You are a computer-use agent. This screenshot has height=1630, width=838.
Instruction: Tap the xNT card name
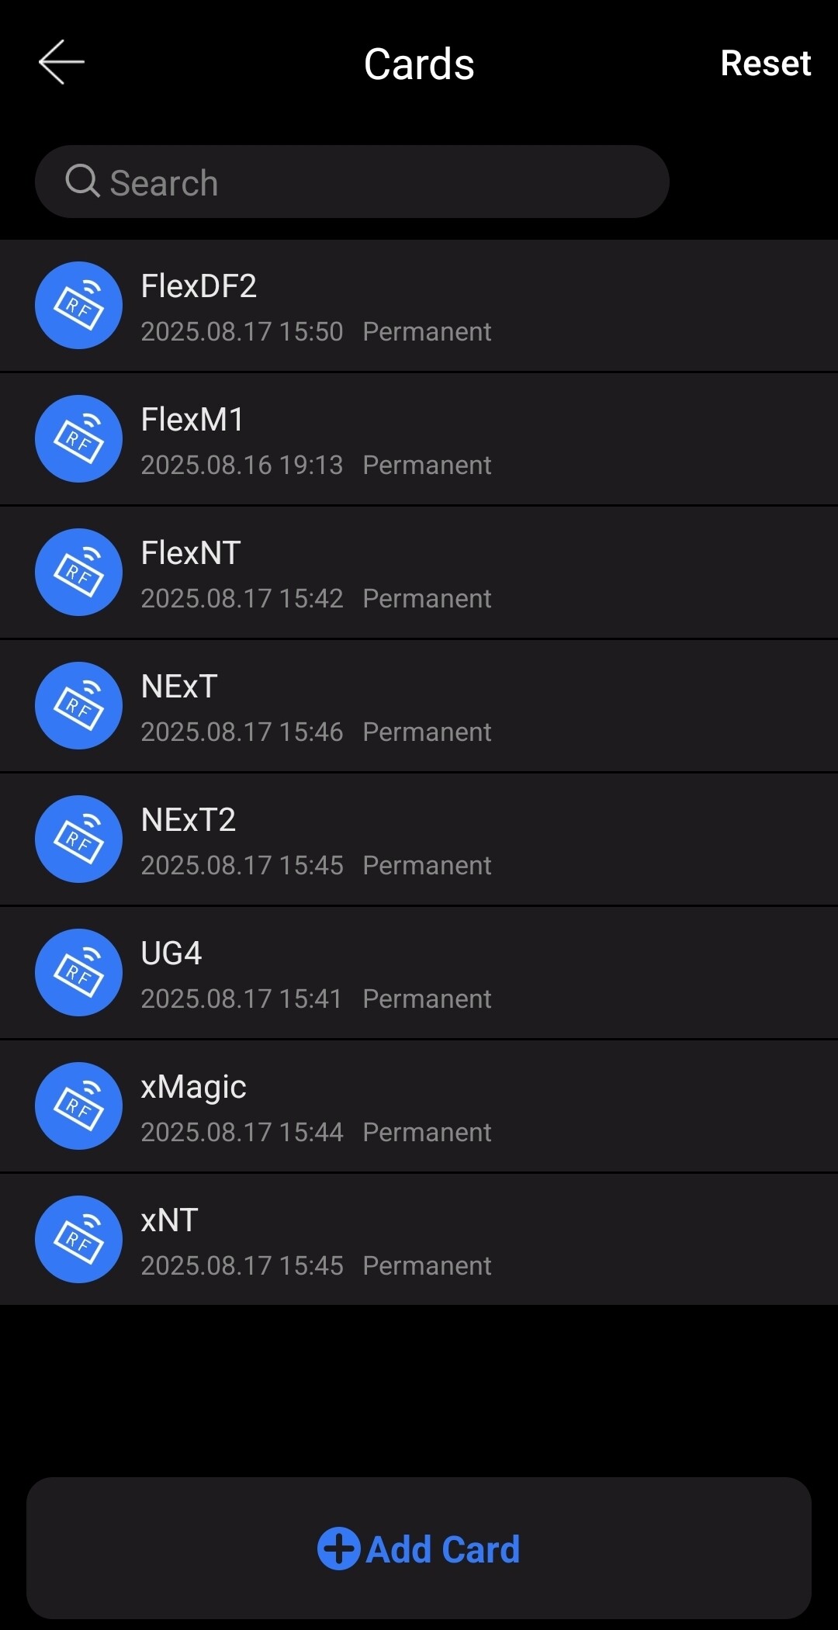(170, 1220)
